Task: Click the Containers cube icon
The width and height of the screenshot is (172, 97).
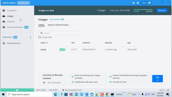Action: pos(4,11)
